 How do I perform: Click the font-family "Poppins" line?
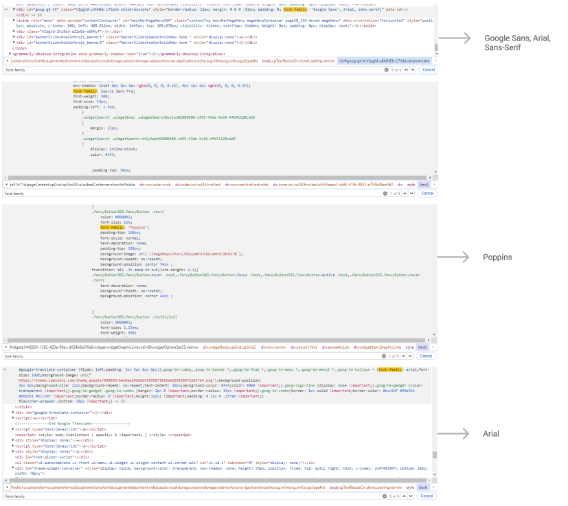point(124,227)
